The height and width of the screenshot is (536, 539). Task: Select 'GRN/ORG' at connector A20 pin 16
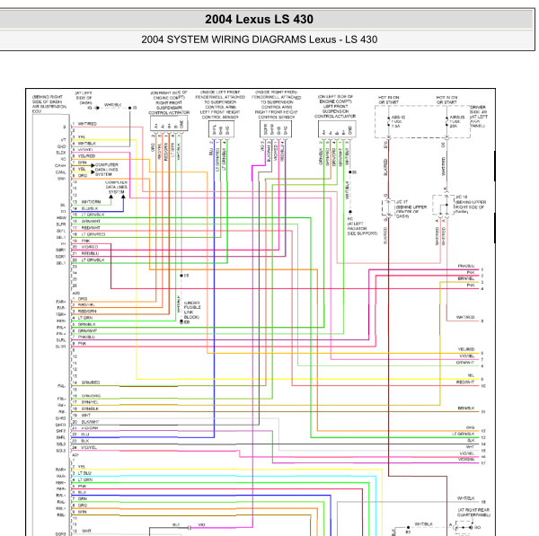pyautogui.click(x=91, y=396)
